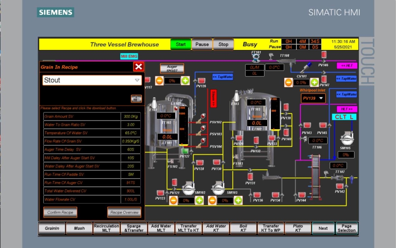Open the Transfer KT To WP page
The width and height of the screenshot is (396, 248).
271,228
